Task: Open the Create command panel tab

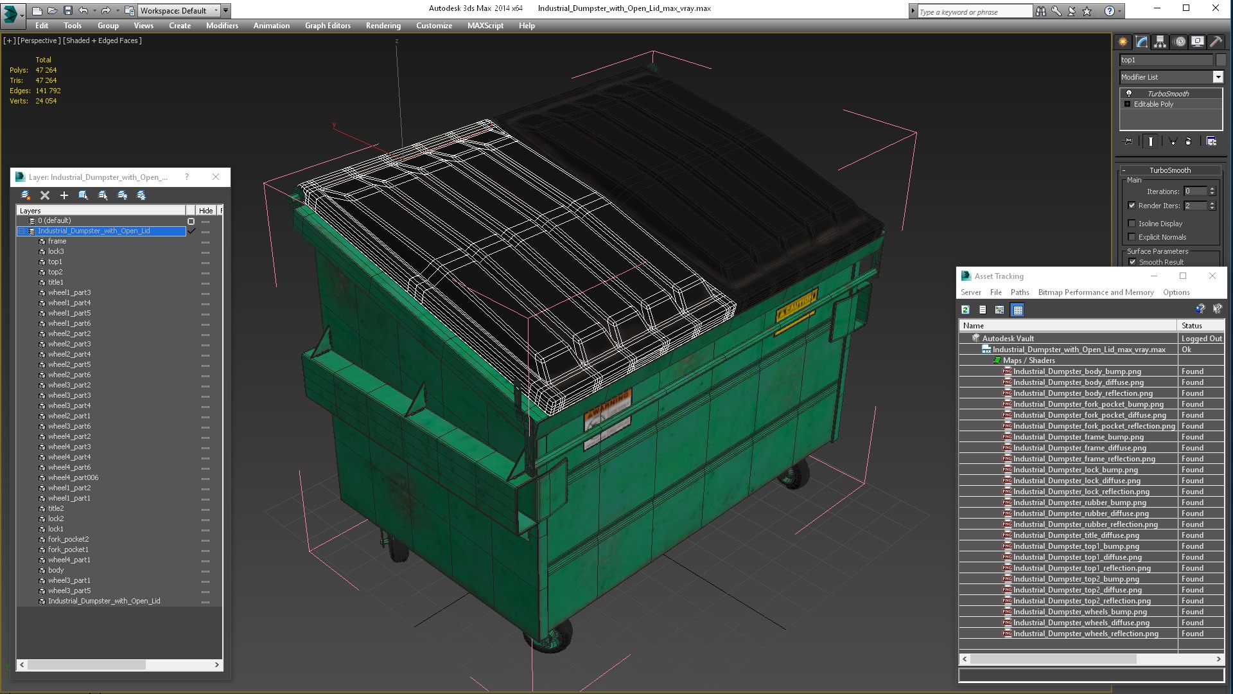Action: point(1123,42)
